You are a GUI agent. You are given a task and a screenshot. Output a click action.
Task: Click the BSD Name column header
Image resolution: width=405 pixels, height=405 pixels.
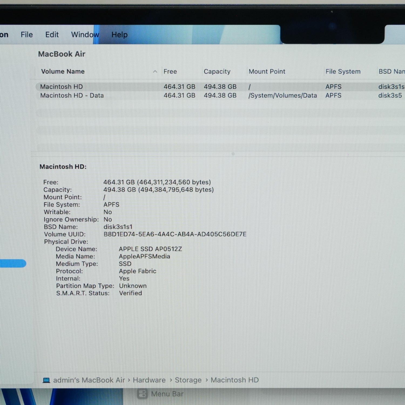391,72
